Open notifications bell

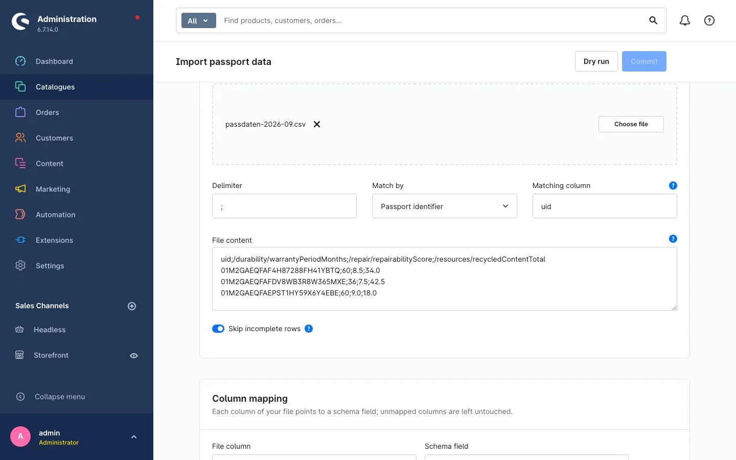click(685, 20)
